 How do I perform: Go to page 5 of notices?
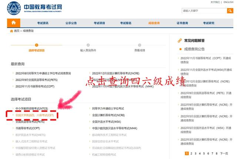204,153
